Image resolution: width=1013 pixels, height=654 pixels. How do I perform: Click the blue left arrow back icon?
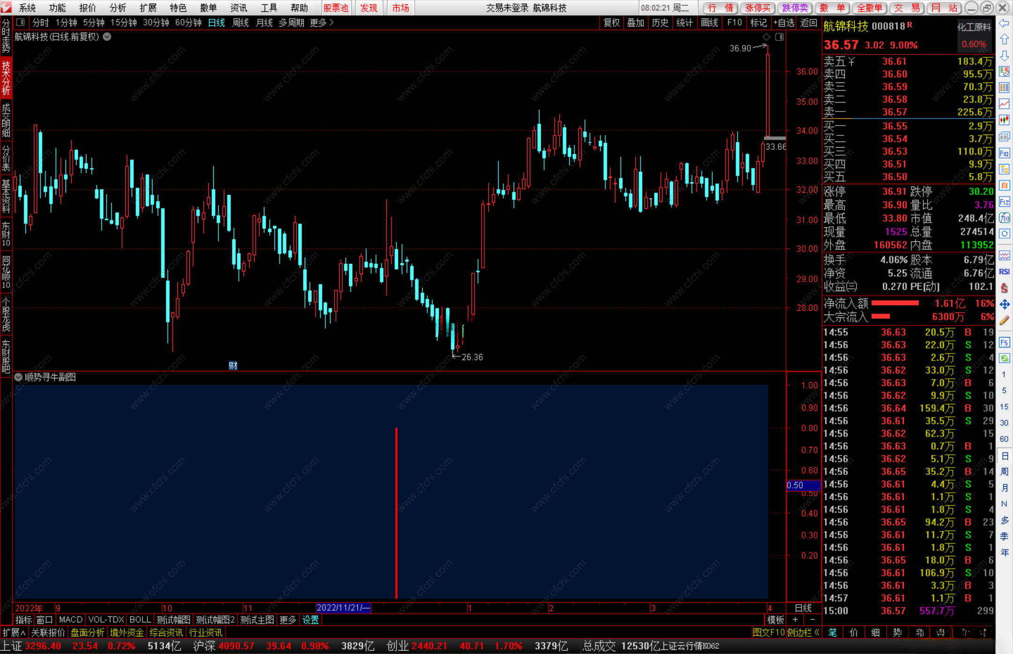[1004, 23]
